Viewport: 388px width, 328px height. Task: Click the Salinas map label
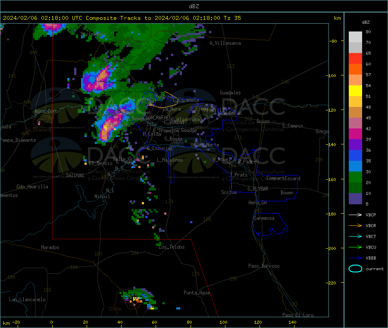click(x=75, y=175)
